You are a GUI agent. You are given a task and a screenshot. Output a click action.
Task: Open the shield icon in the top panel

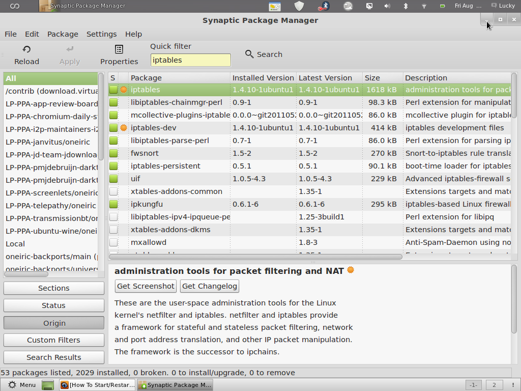point(299,6)
